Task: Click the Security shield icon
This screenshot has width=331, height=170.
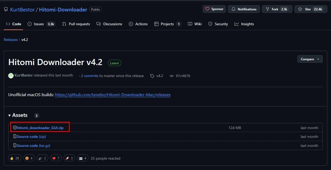Action: tap(210, 24)
